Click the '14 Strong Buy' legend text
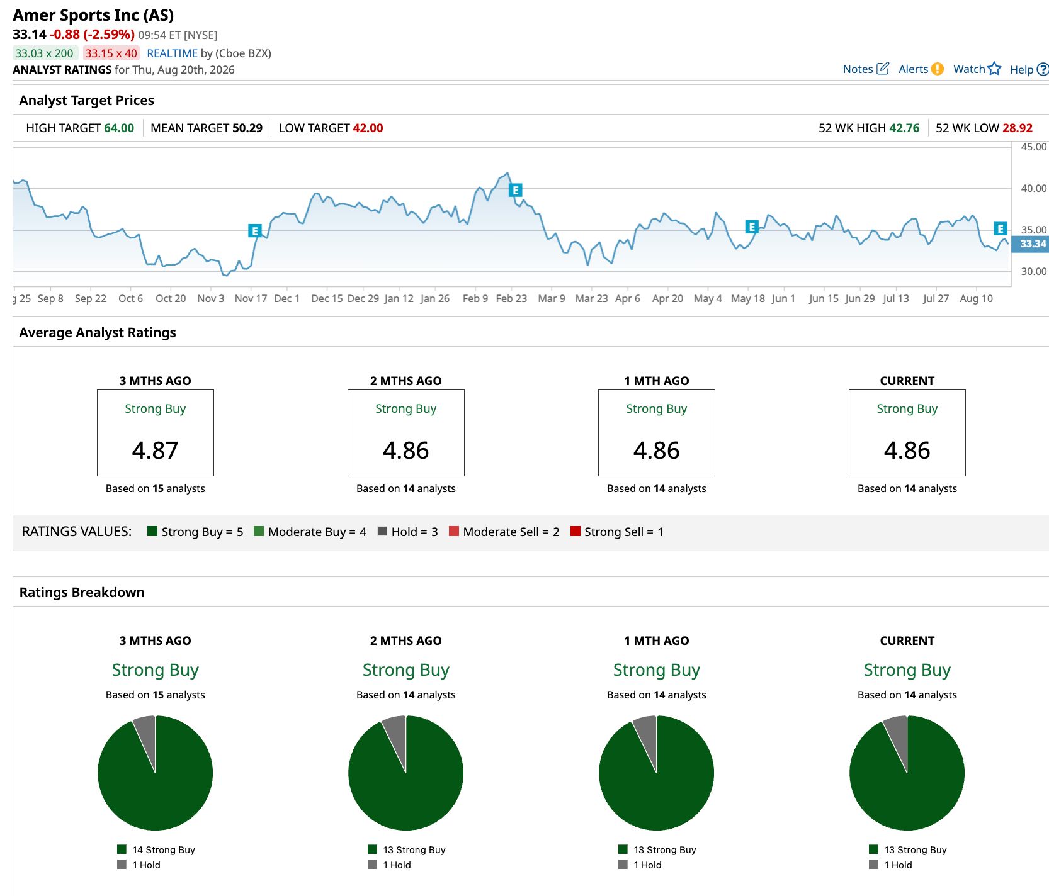The width and height of the screenshot is (1049, 896). pos(164,849)
